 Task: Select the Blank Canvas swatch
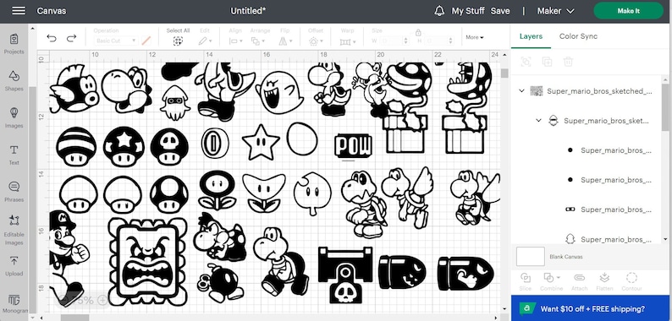(530, 256)
